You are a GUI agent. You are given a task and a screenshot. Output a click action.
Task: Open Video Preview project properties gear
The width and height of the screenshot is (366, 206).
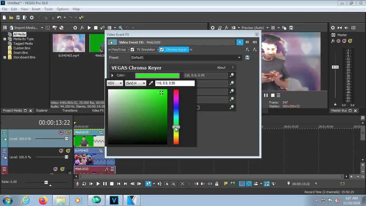point(213,28)
